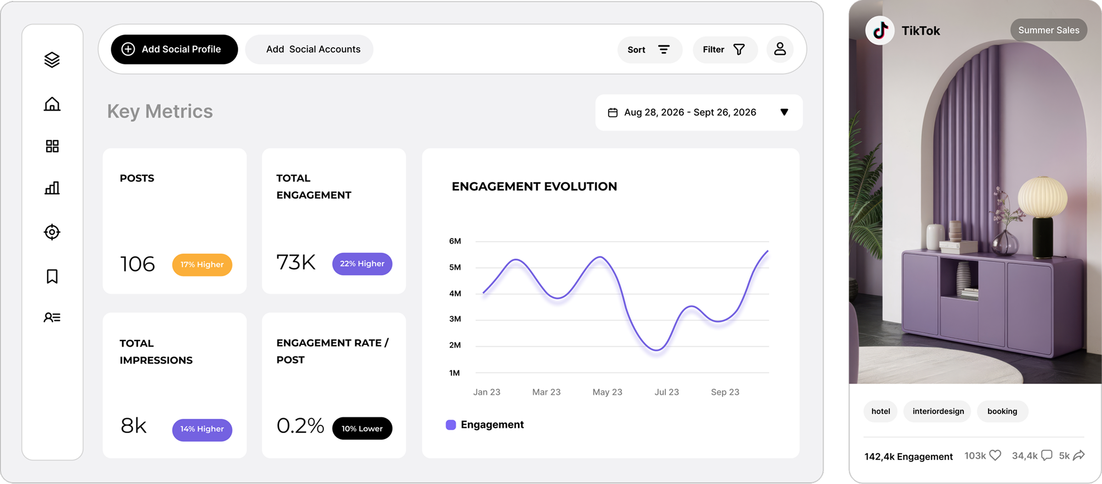Open the Sort dropdown

click(649, 49)
